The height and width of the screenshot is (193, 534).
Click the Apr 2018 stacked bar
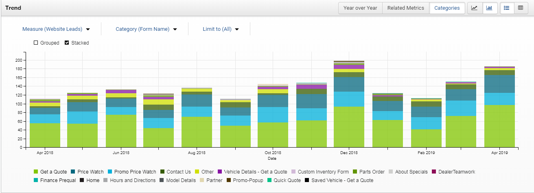(x=45, y=123)
